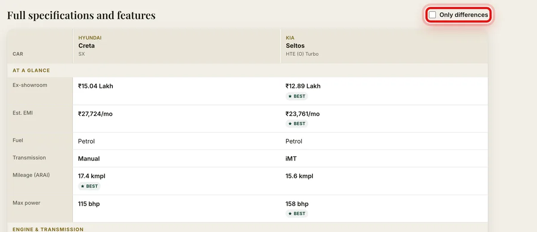This screenshot has height=232, width=537.
Task: Click the Transmission row label
Action: pos(29,157)
